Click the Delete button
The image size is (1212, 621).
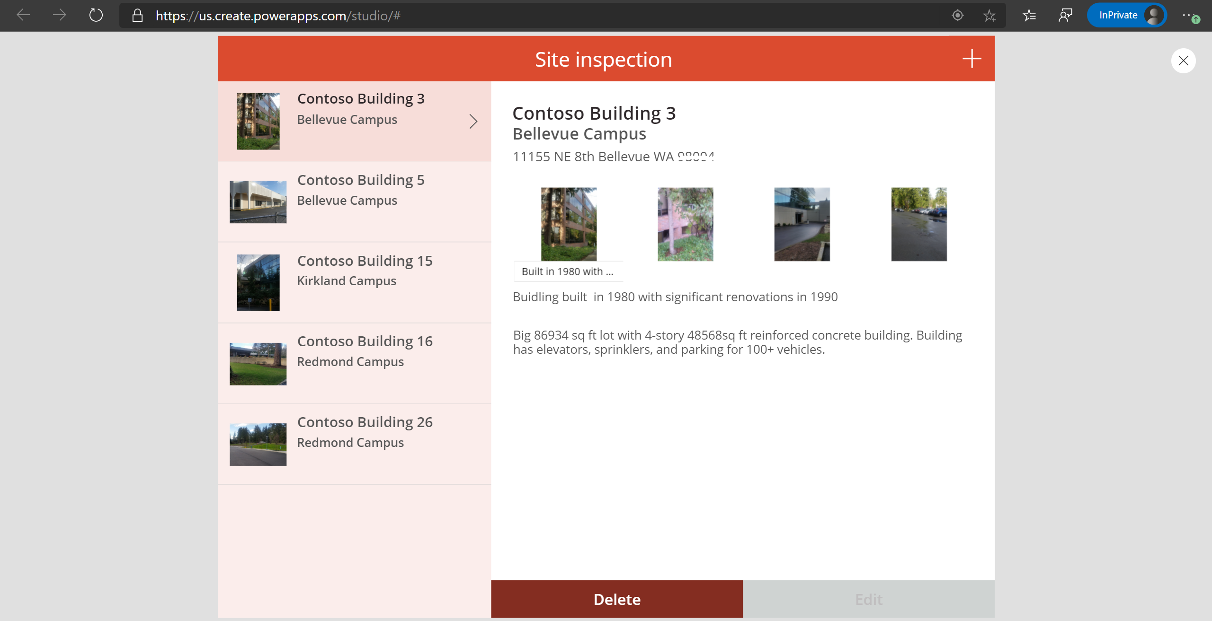coord(617,599)
